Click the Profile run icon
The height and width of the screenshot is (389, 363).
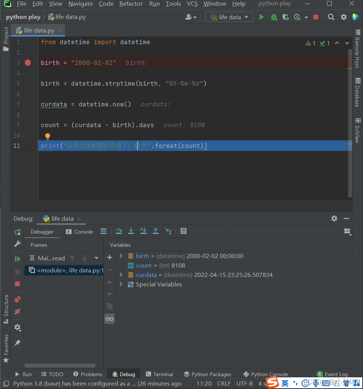pos(297,17)
